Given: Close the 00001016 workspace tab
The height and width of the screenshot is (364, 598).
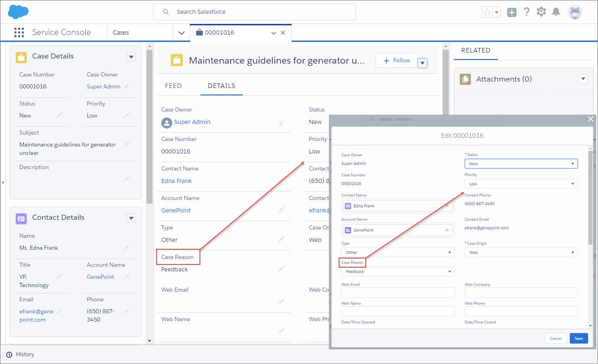Looking at the screenshot, I should tap(283, 33).
